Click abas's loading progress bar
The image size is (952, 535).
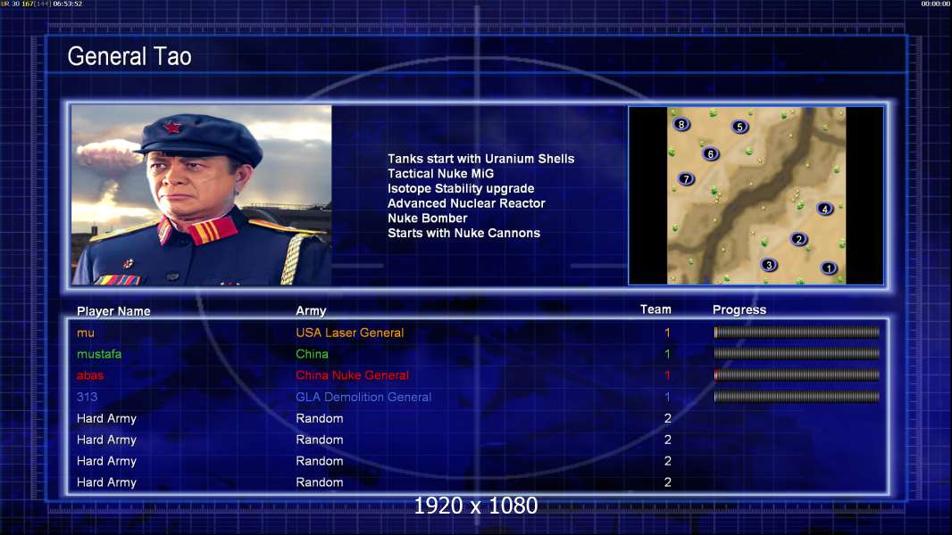pyautogui.click(x=797, y=375)
